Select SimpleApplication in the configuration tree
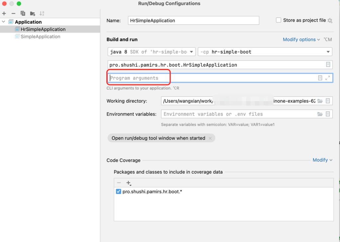The width and height of the screenshot is (340, 242). point(40,37)
